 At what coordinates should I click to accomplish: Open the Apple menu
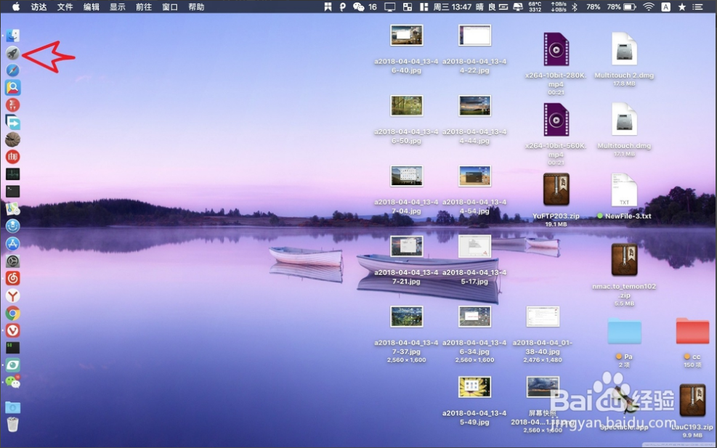click(x=16, y=7)
